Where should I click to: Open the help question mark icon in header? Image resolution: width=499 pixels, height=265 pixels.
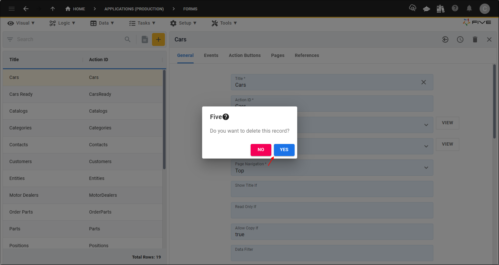[455, 8]
